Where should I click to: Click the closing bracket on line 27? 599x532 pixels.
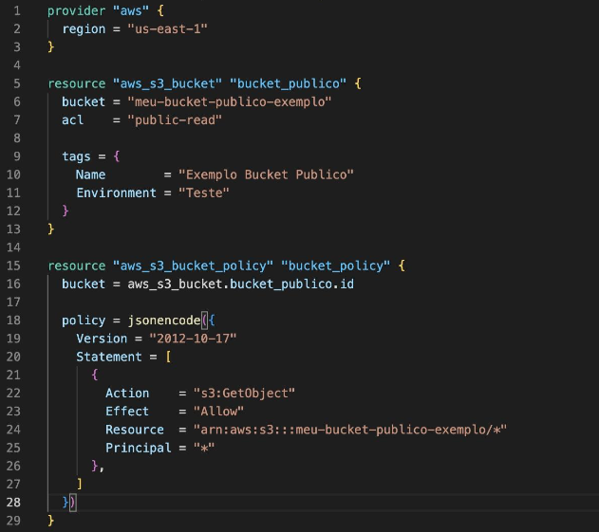[80, 484]
